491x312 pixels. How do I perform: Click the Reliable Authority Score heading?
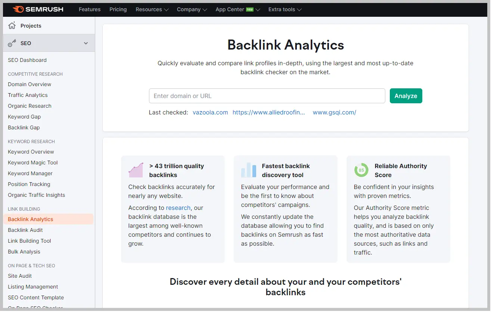tap(401, 170)
